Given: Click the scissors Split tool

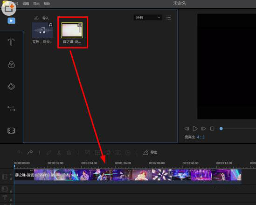Looking at the screenshot, I should point(59,153).
